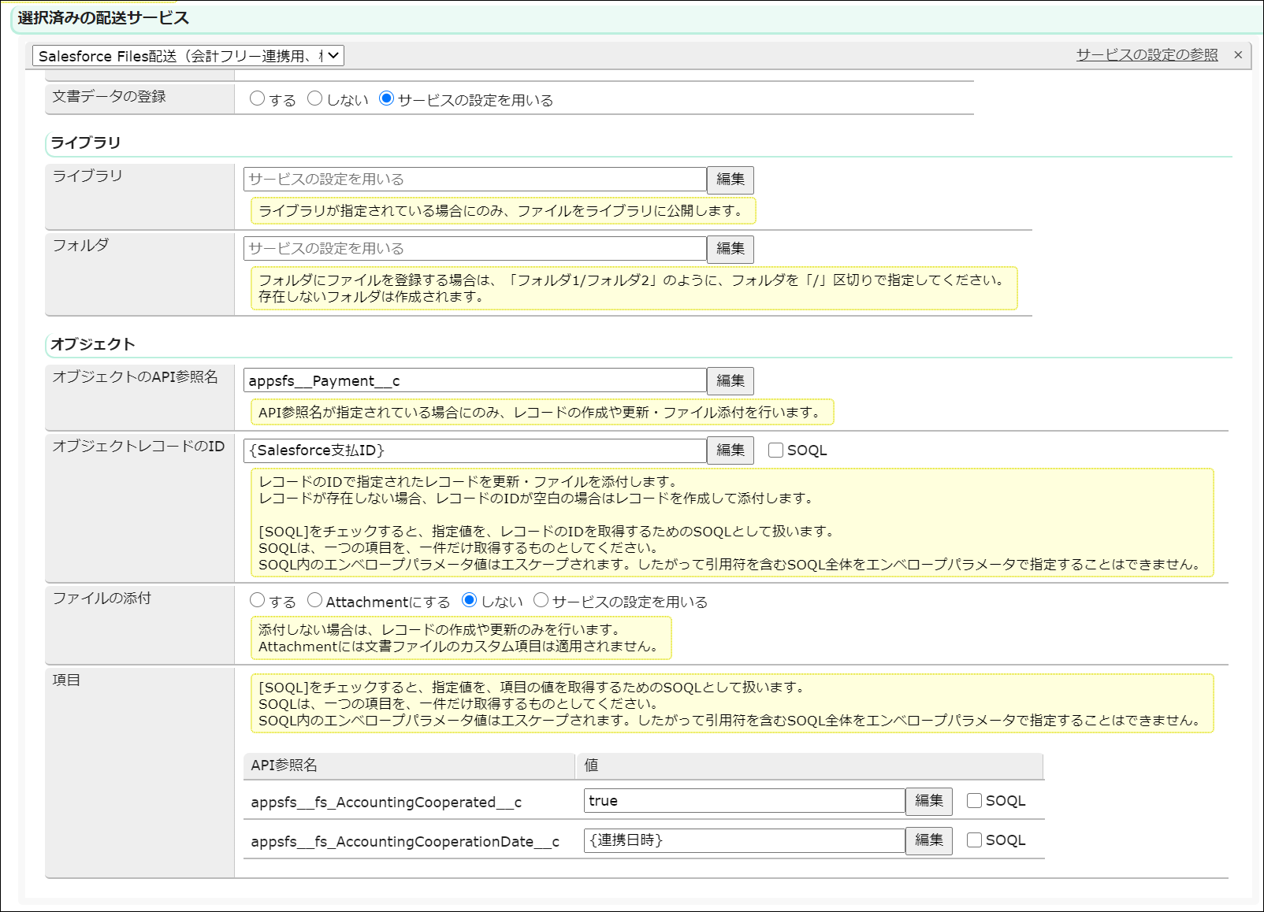Click the {Salesforce支払ID} input field

point(474,450)
